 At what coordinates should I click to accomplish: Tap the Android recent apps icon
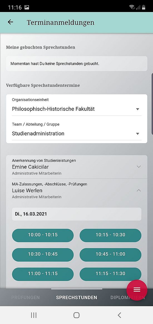point(34,315)
